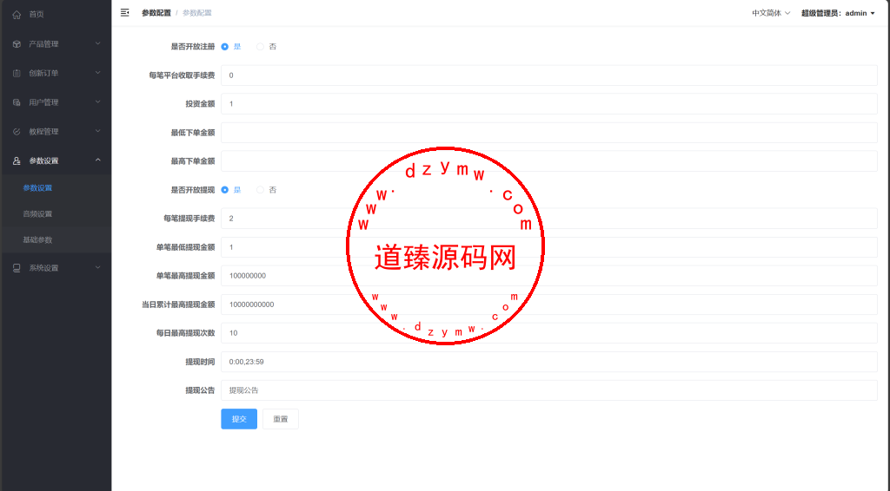Click the 提现时间 input field
The height and width of the screenshot is (491, 890).
pyautogui.click(x=549, y=362)
